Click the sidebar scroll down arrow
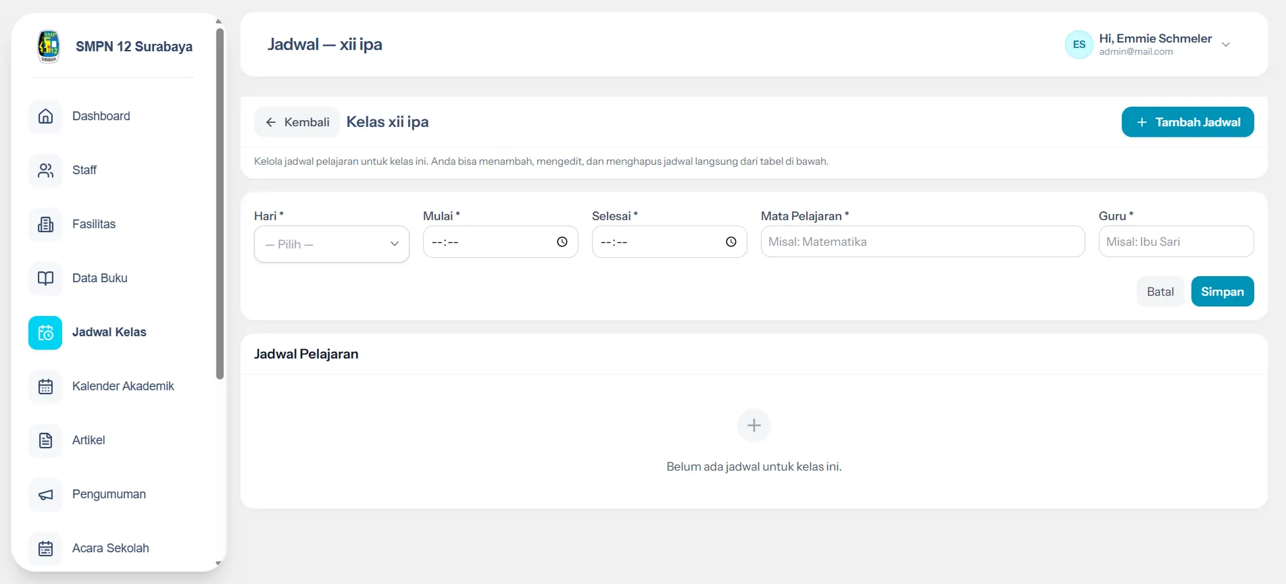The width and height of the screenshot is (1286, 584). coord(219,563)
